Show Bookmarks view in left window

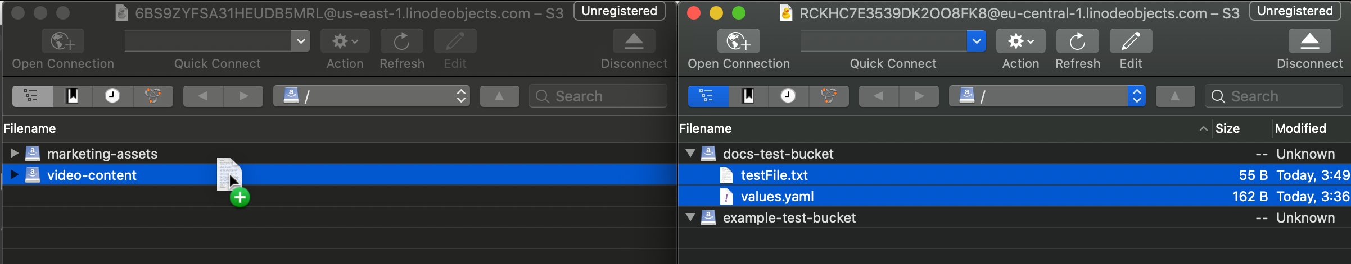coord(73,96)
